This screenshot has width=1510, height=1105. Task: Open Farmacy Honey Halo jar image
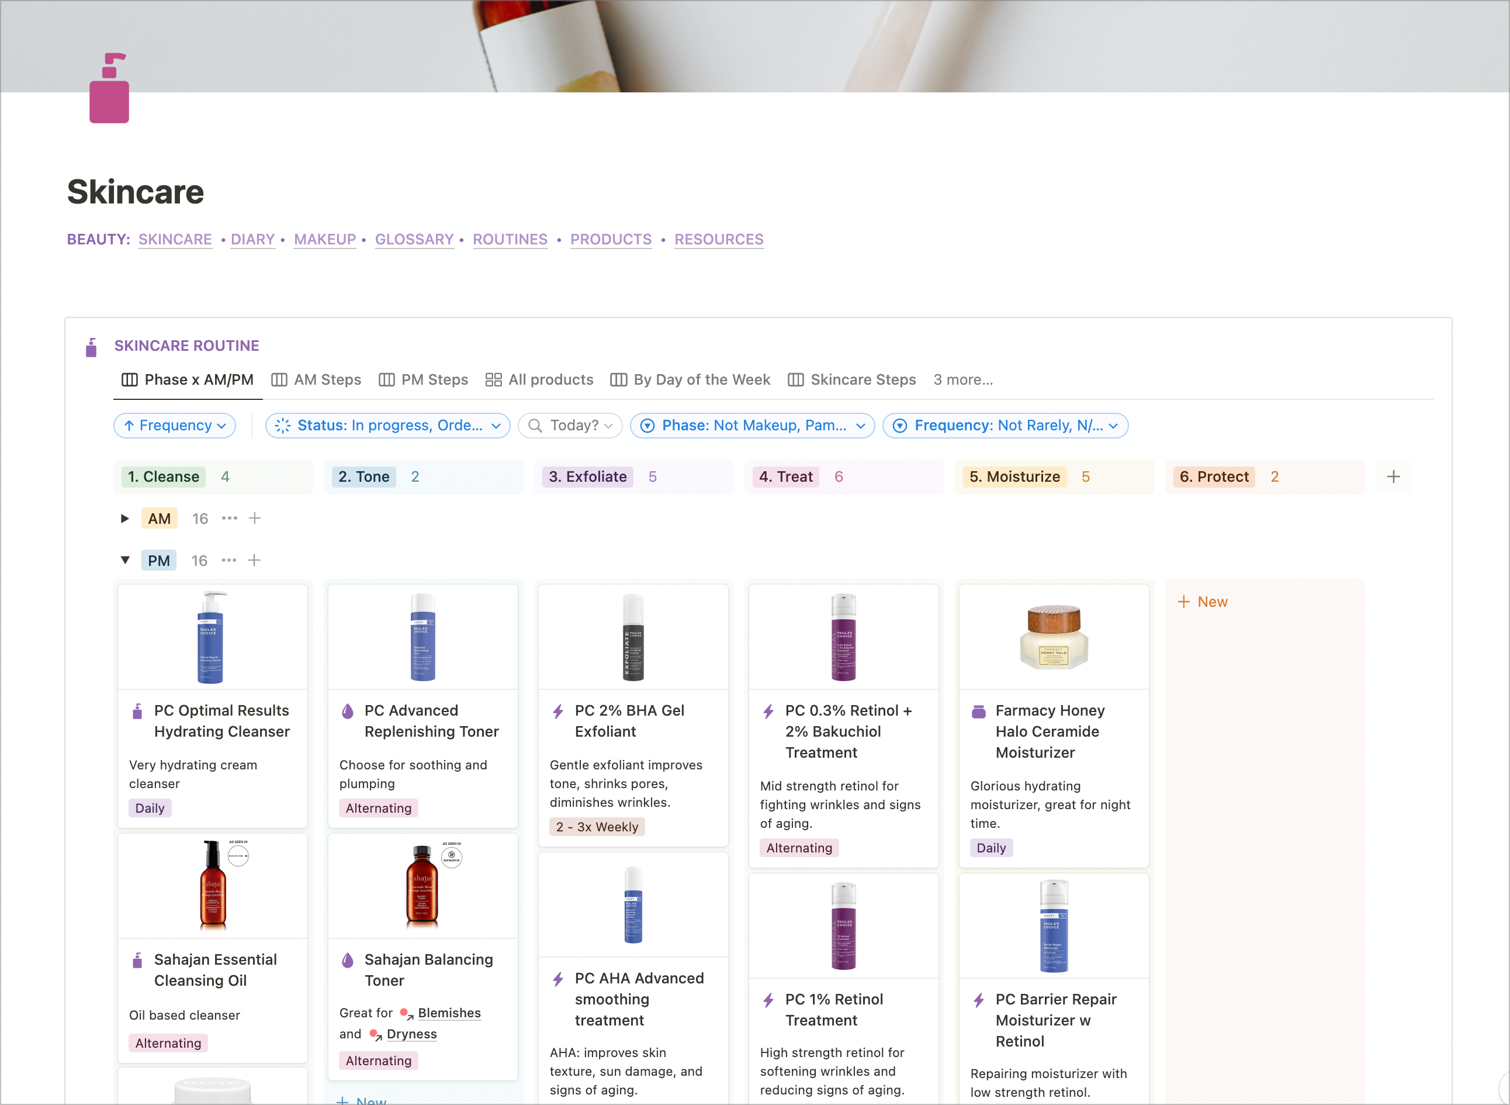pos(1054,637)
